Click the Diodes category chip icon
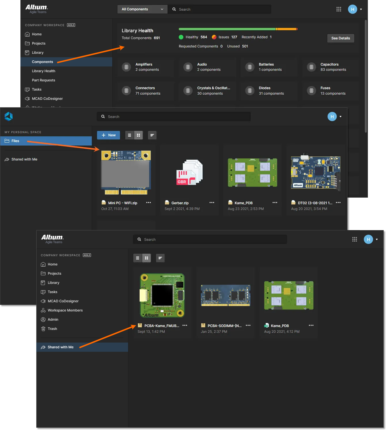The width and height of the screenshot is (386, 430). (x=250, y=91)
